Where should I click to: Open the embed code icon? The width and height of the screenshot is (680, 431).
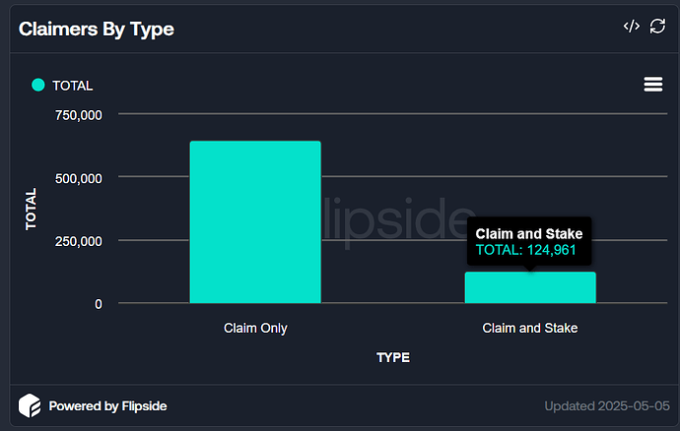[x=632, y=27]
